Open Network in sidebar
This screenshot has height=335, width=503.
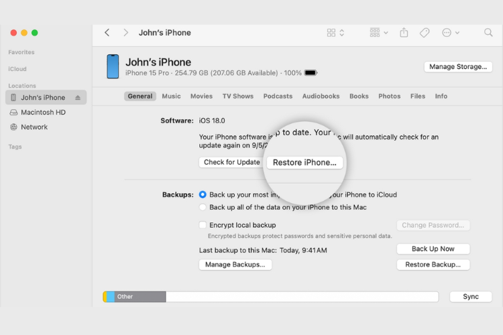34,127
